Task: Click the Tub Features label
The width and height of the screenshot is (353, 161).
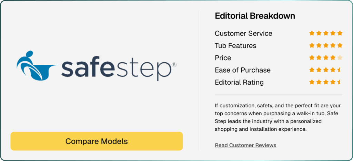Action: tap(235, 45)
